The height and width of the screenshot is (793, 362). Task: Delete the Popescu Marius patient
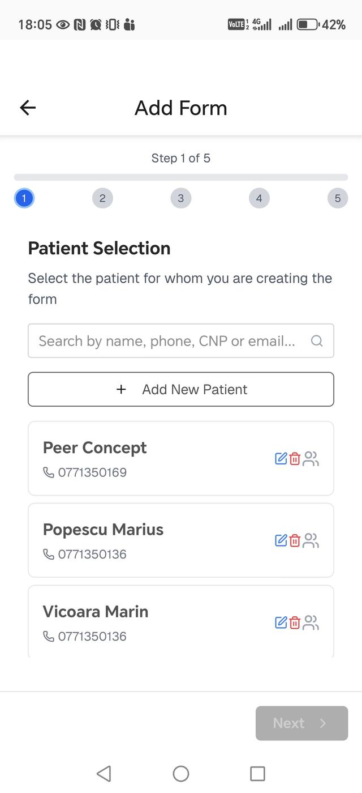[x=295, y=541]
